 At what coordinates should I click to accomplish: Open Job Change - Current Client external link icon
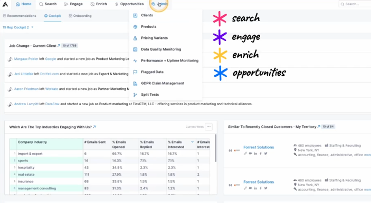pos(59,46)
